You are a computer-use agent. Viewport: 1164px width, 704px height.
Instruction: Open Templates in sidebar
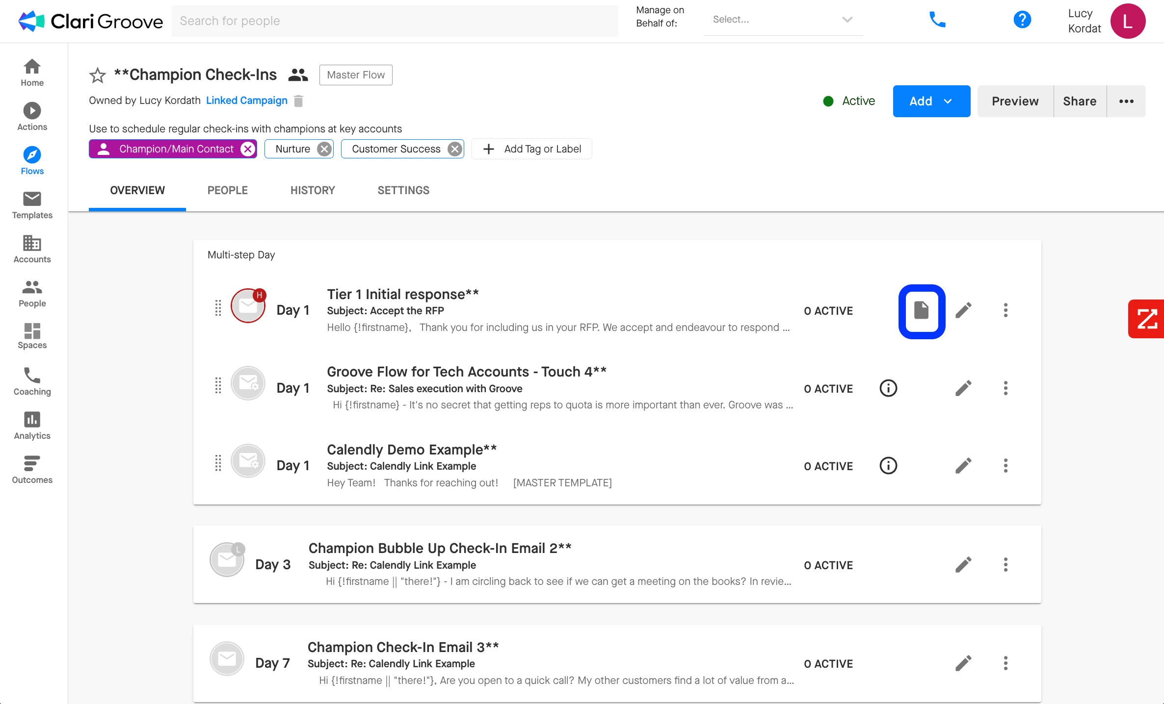click(32, 205)
